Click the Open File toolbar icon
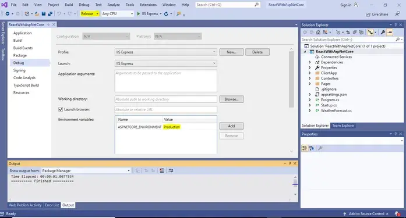The width and height of the screenshot is (406, 218). point(37,14)
